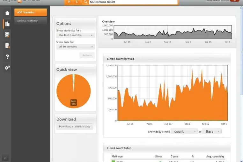Open the 'Bars' chart style dropdown
This screenshot has width=243, height=162.
pos(212,131)
